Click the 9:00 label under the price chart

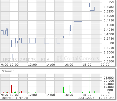[x=5, y=65]
